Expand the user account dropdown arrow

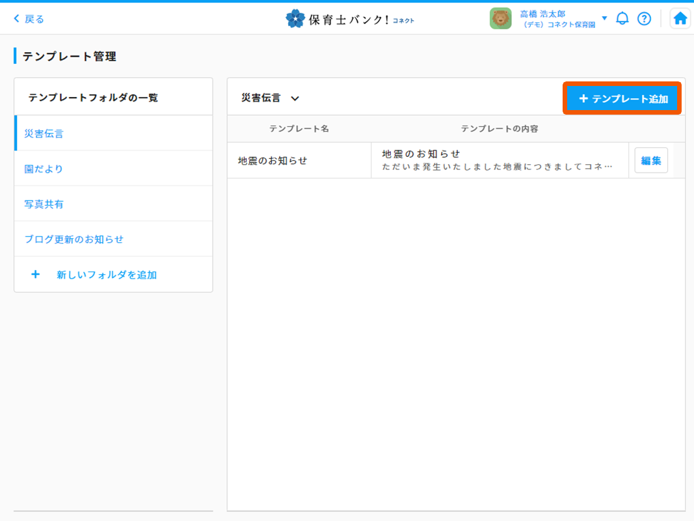(x=604, y=18)
